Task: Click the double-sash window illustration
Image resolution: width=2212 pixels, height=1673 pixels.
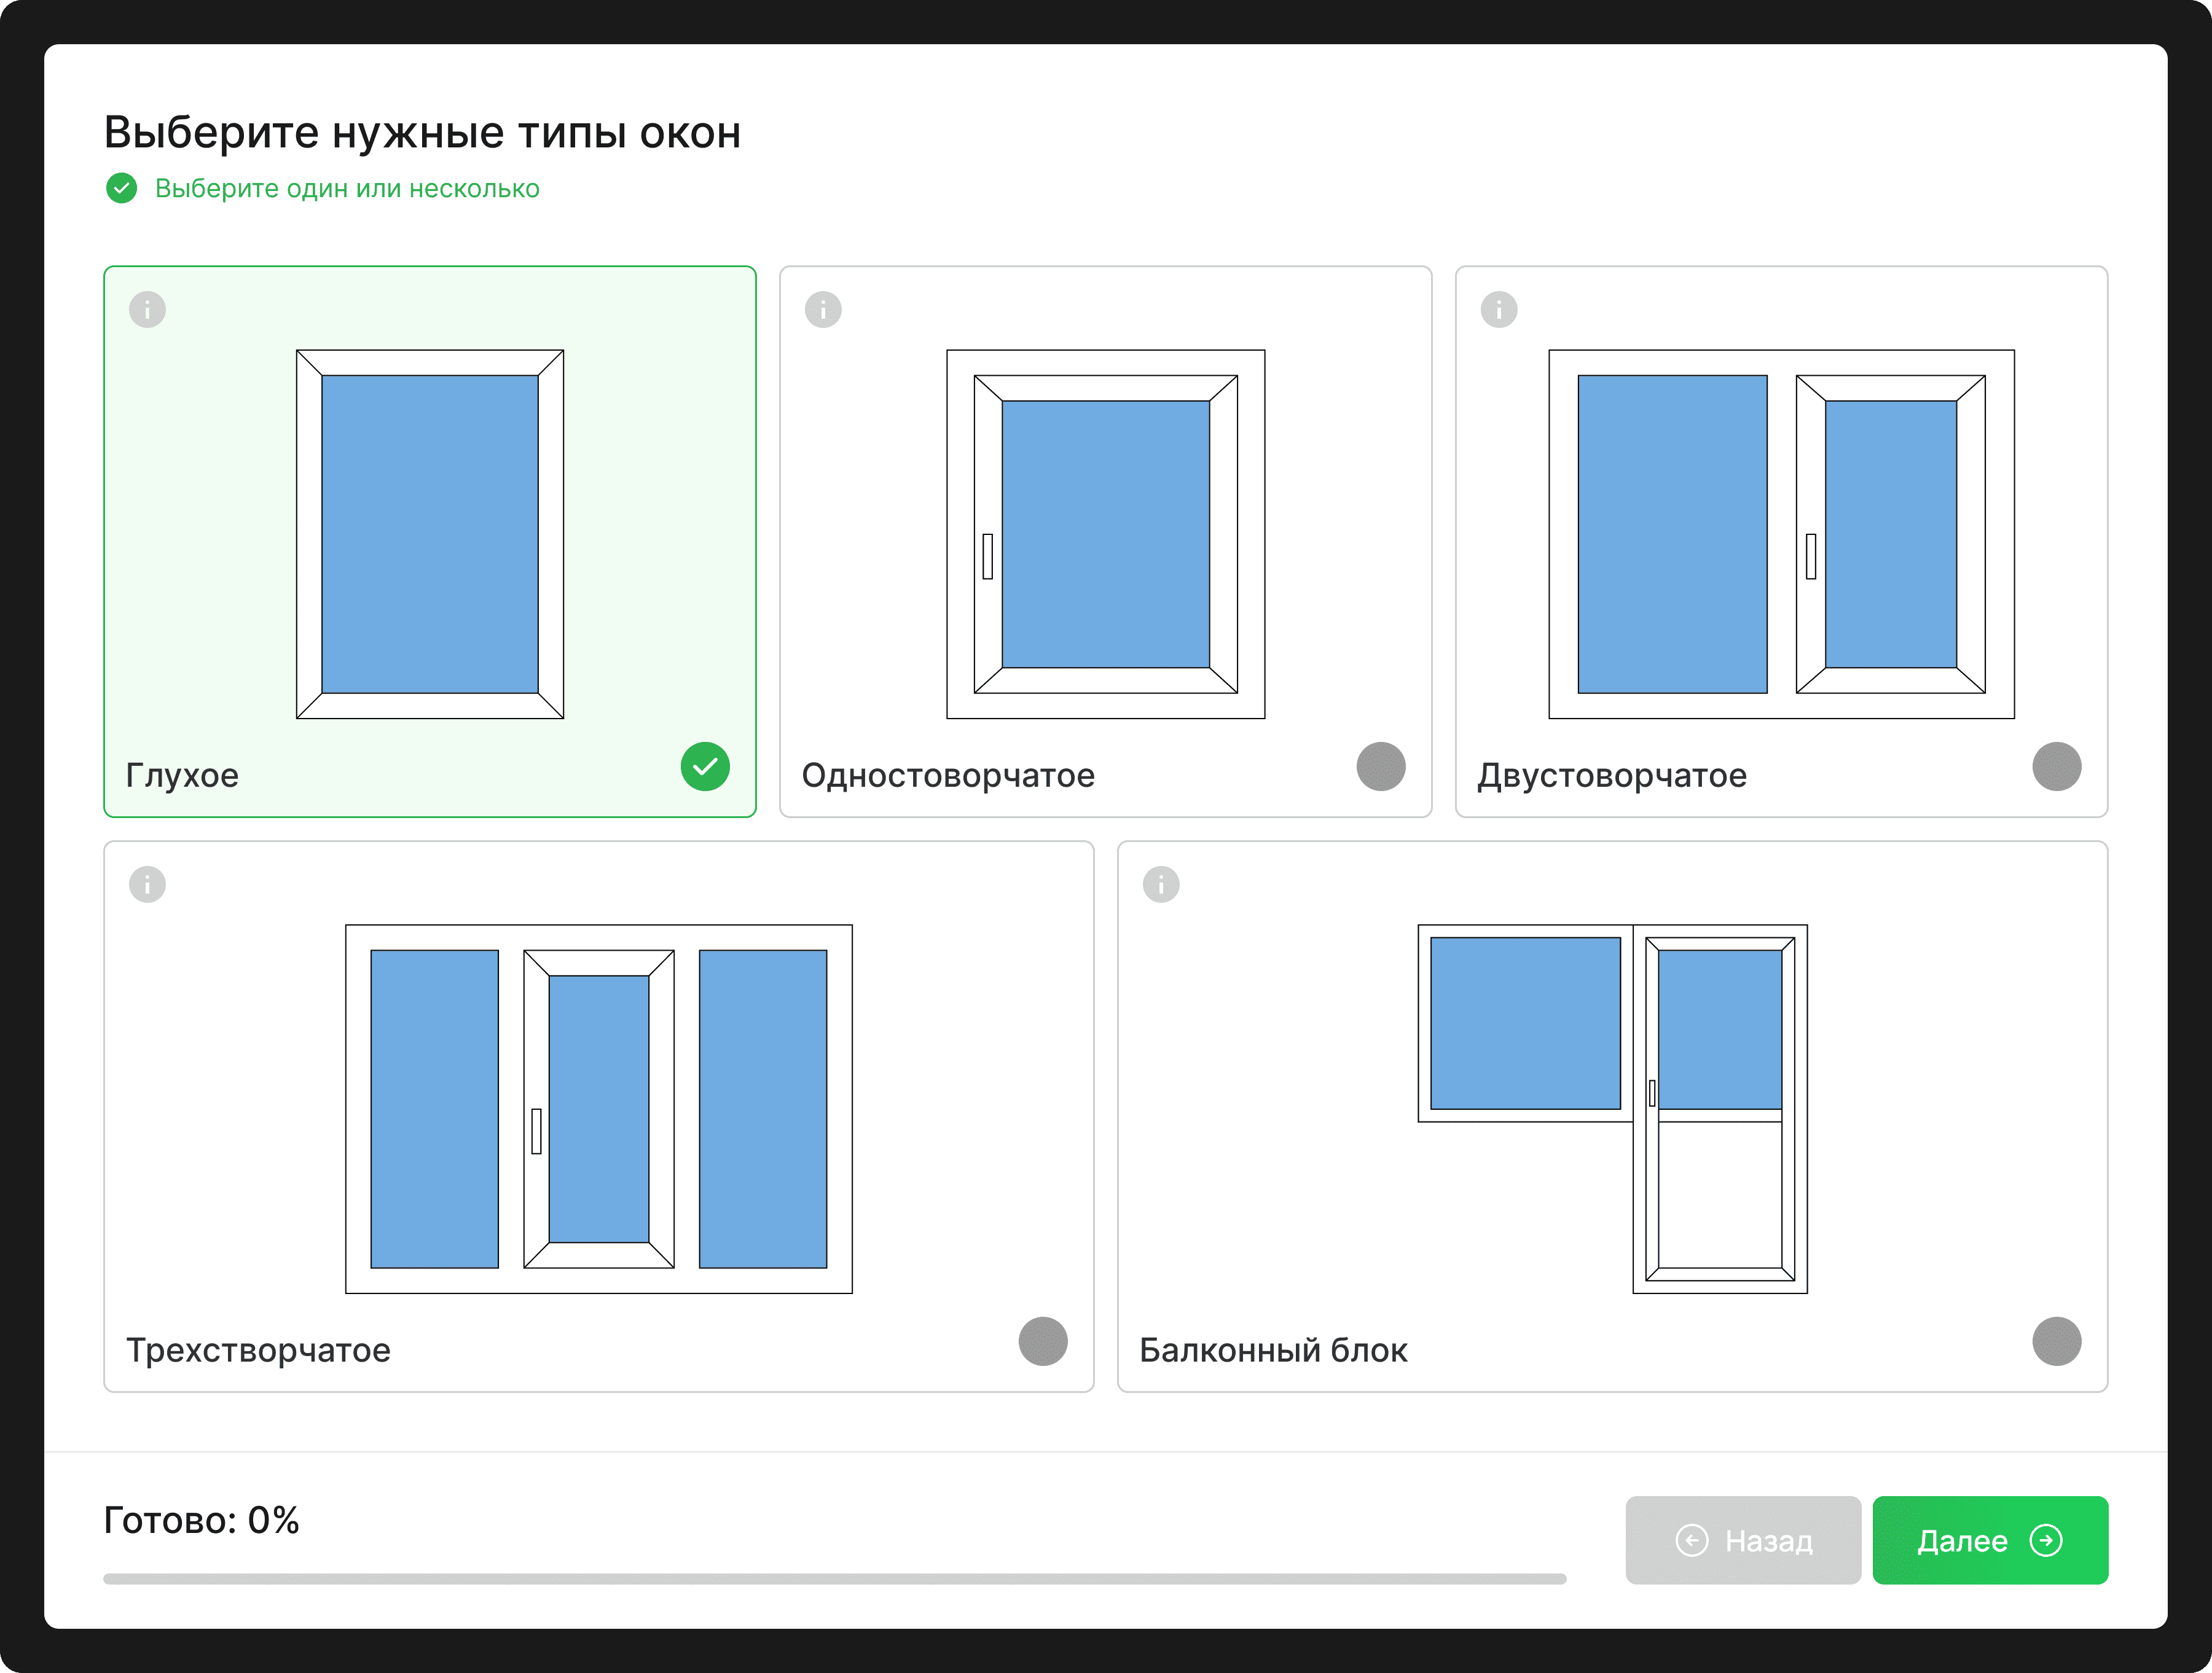Action: tap(1781, 534)
